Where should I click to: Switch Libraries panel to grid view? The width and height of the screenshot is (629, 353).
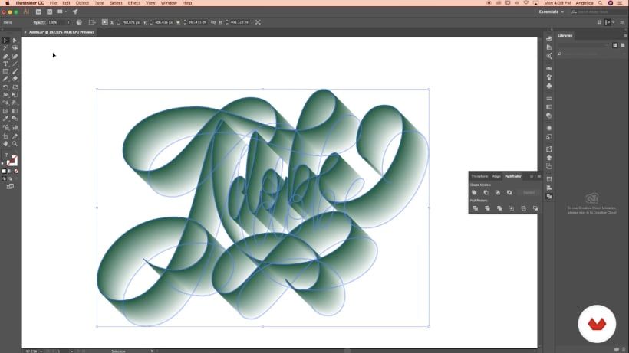tap(615, 45)
